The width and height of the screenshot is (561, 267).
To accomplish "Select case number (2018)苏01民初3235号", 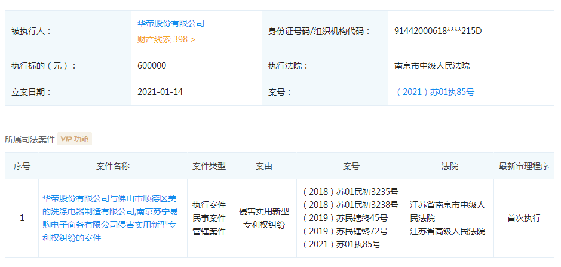I will 350,192.
